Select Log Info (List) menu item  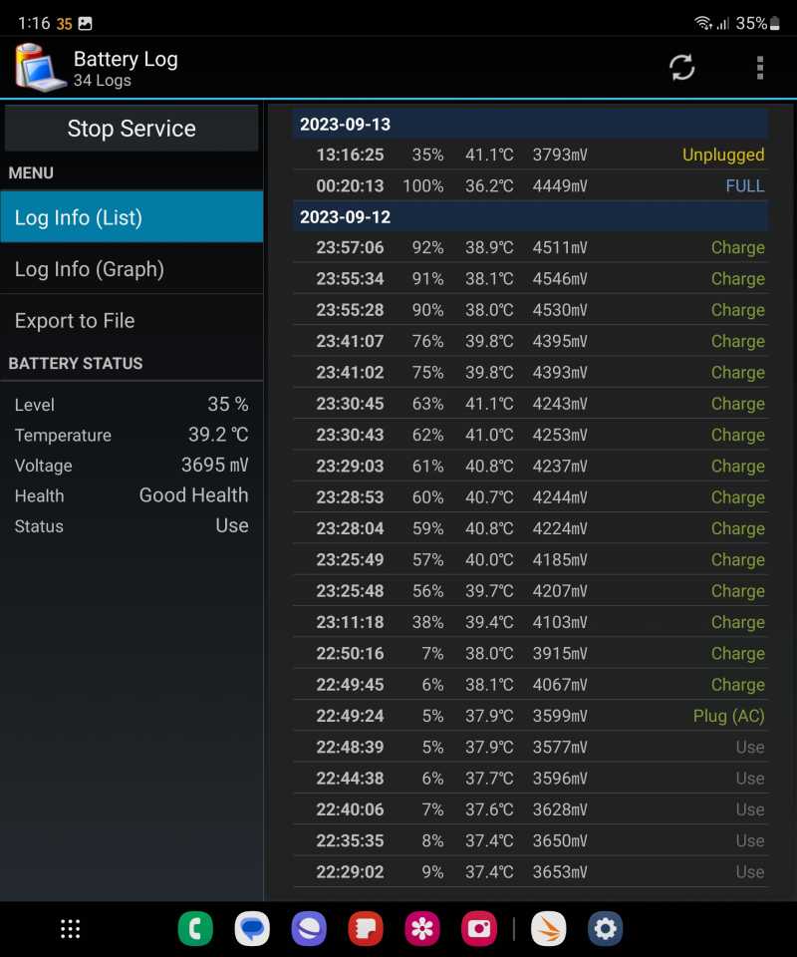[132, 217]
